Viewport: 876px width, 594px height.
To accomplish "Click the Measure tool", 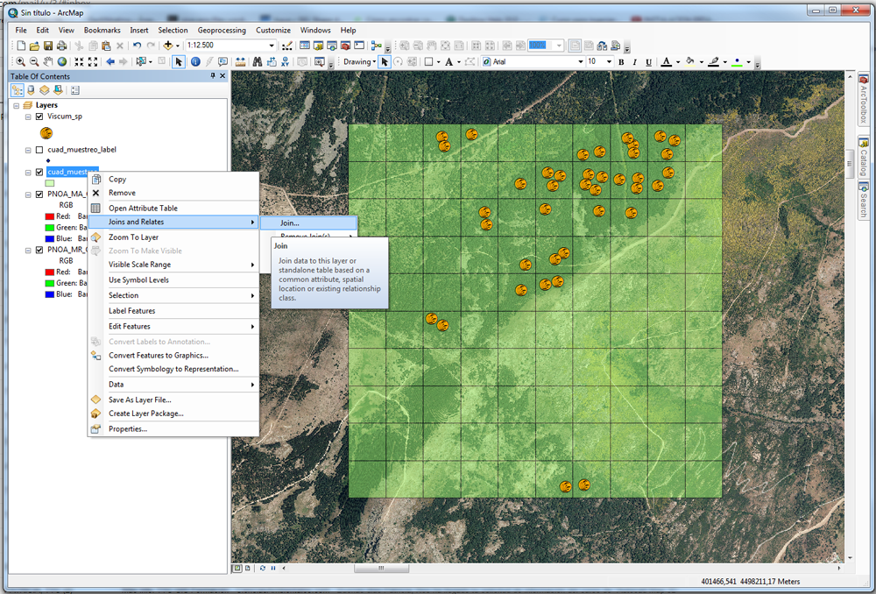I will pyautogui.click(x=240, y=61).
